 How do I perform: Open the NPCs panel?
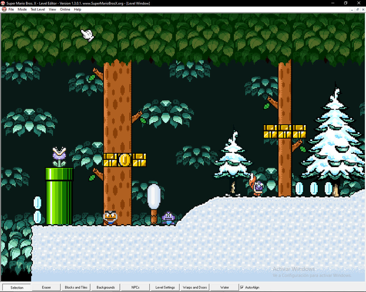click(135, 287)
